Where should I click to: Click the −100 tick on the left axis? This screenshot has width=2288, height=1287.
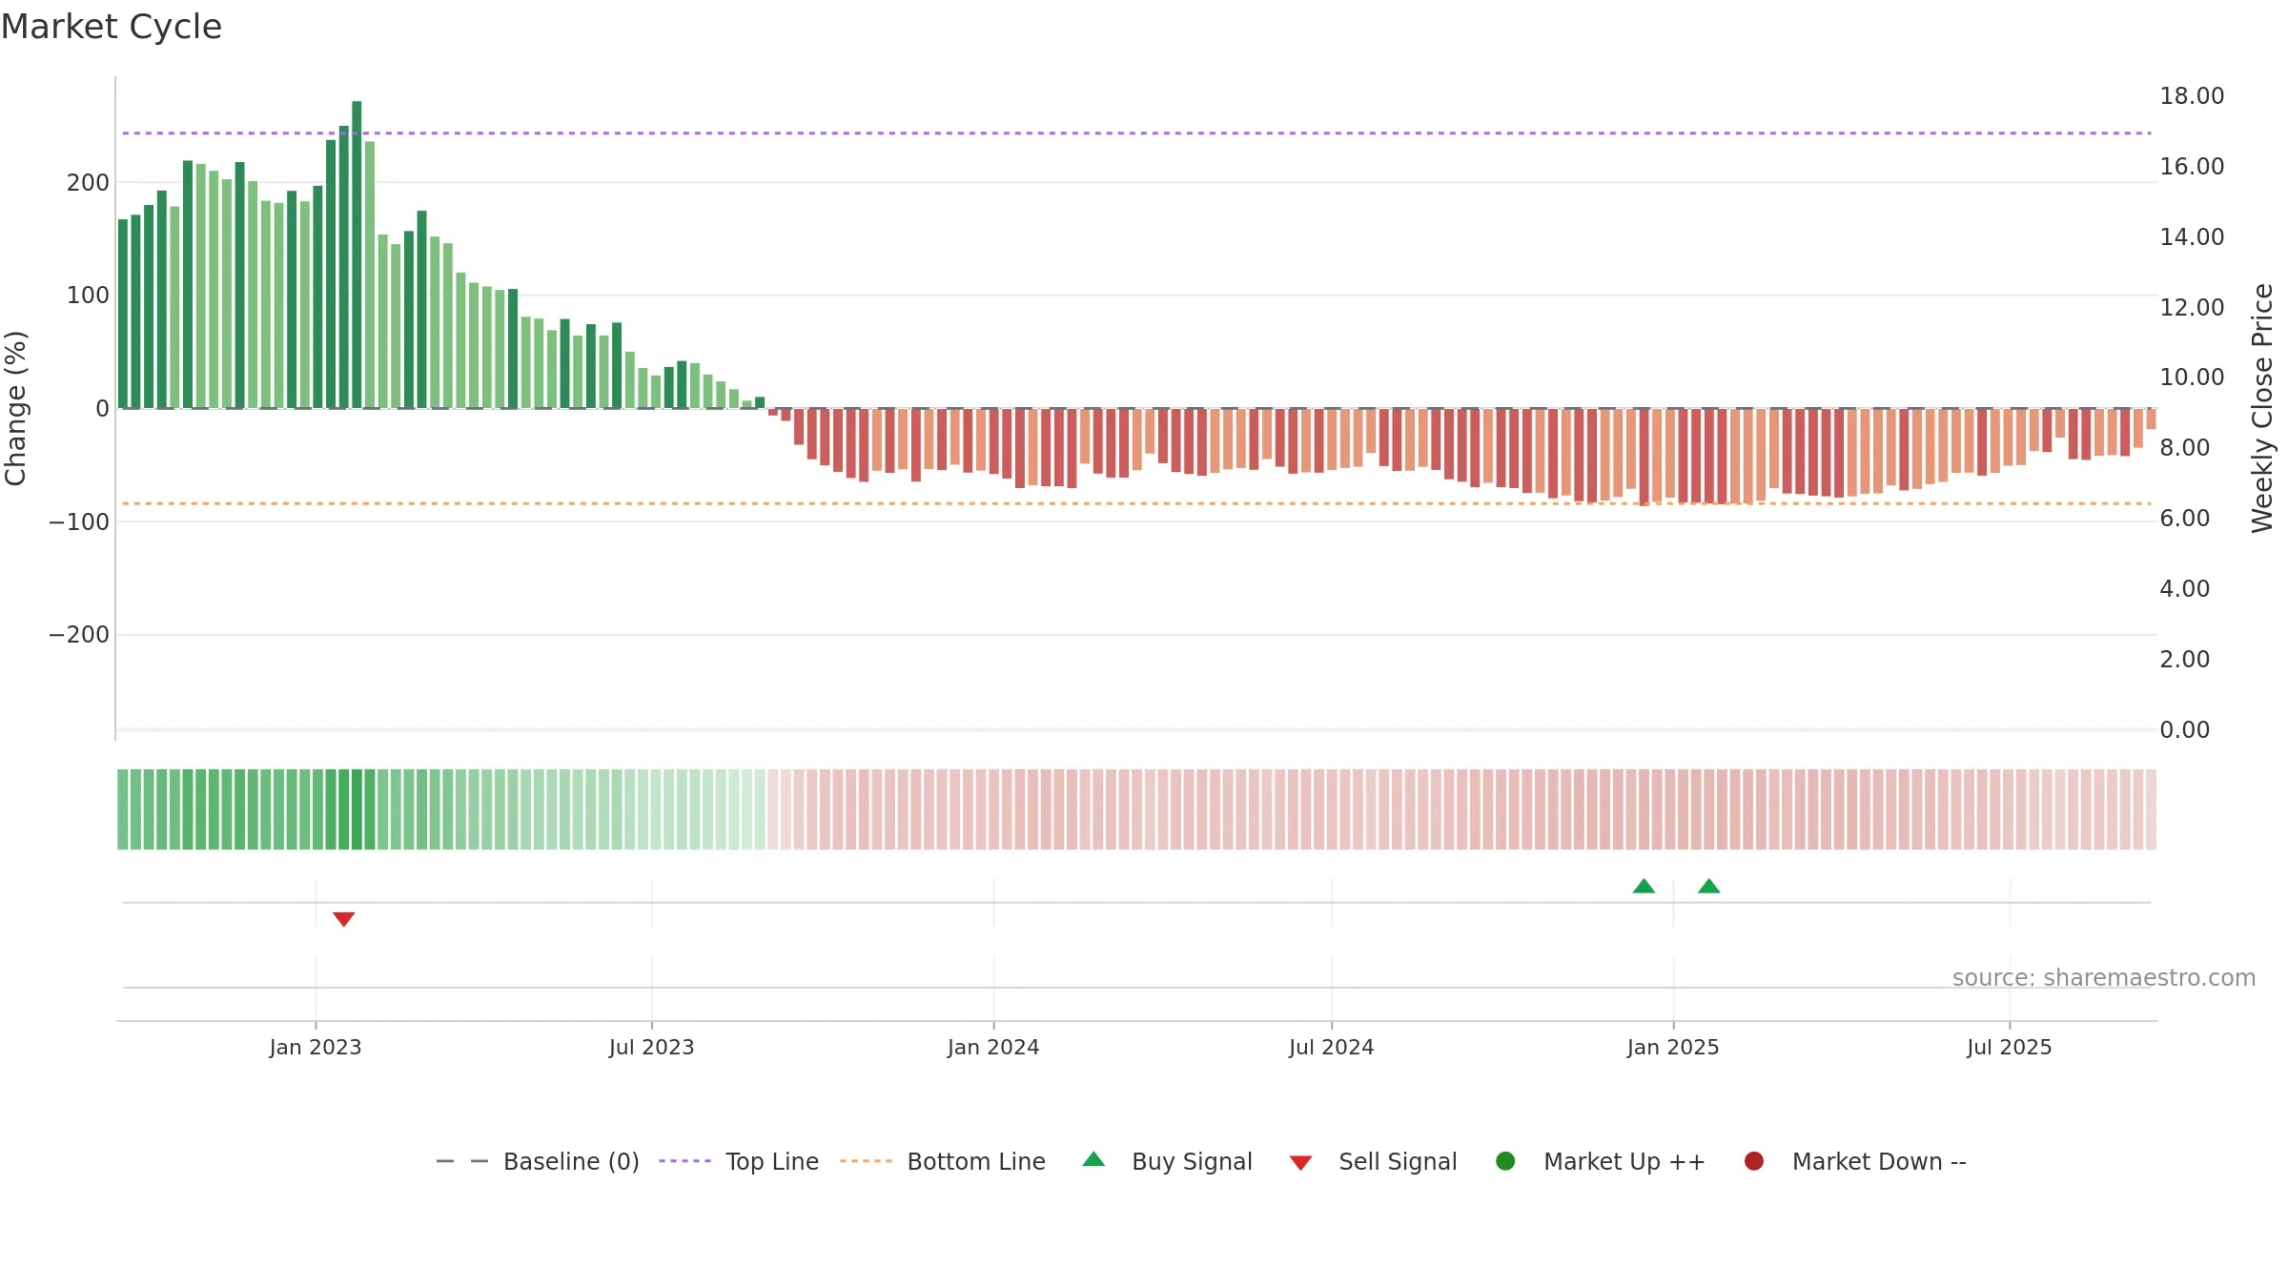79,521
